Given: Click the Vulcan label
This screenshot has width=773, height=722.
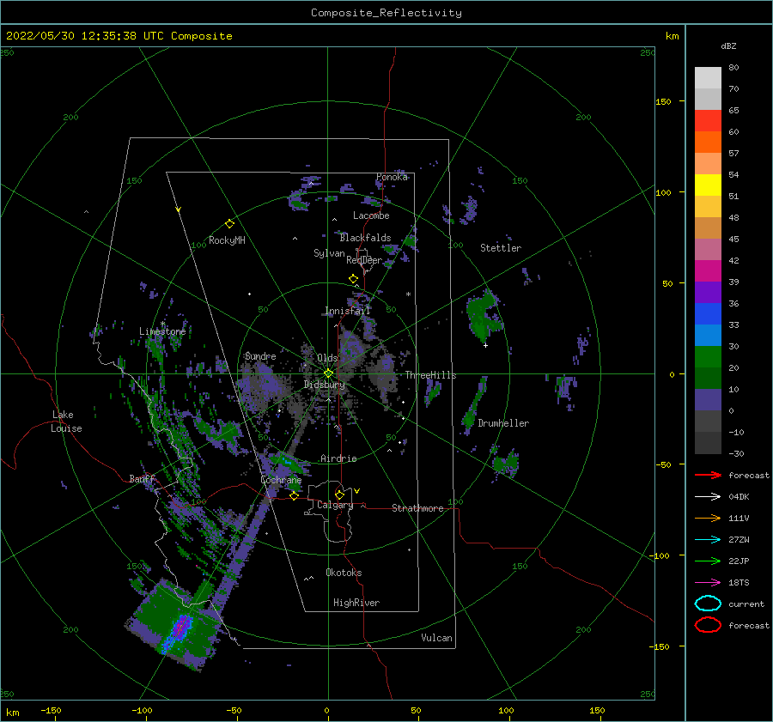Looking at the screenshot, I should pos(437,638).
